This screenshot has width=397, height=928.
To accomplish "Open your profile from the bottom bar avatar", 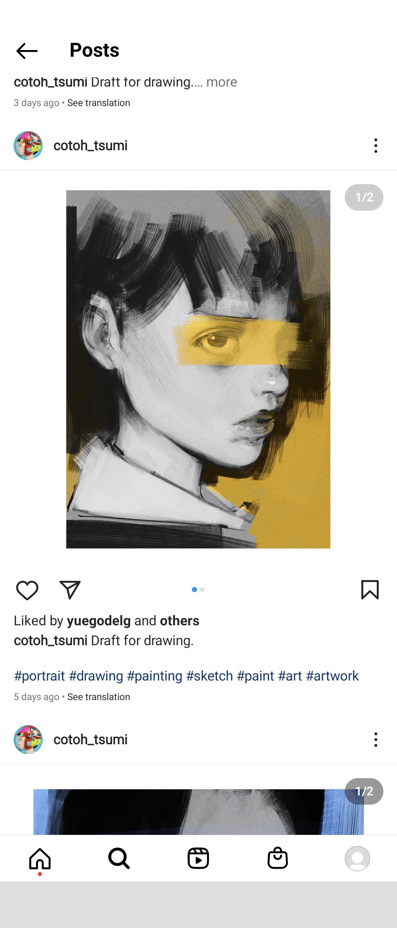I will 357,858.
